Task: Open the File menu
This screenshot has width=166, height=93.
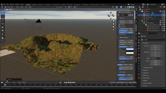Action: tap(4, 5)
